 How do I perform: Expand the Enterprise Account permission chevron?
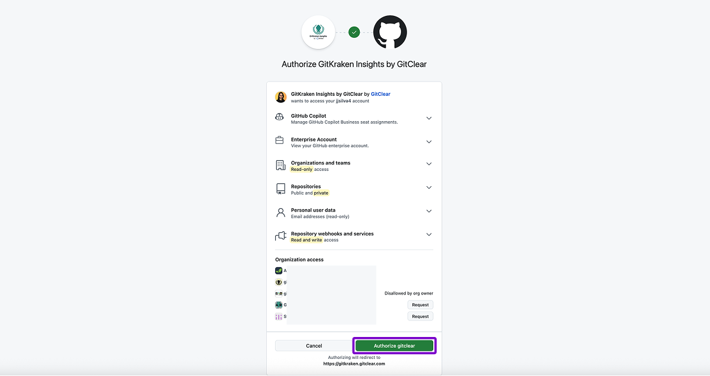point(429,142)
